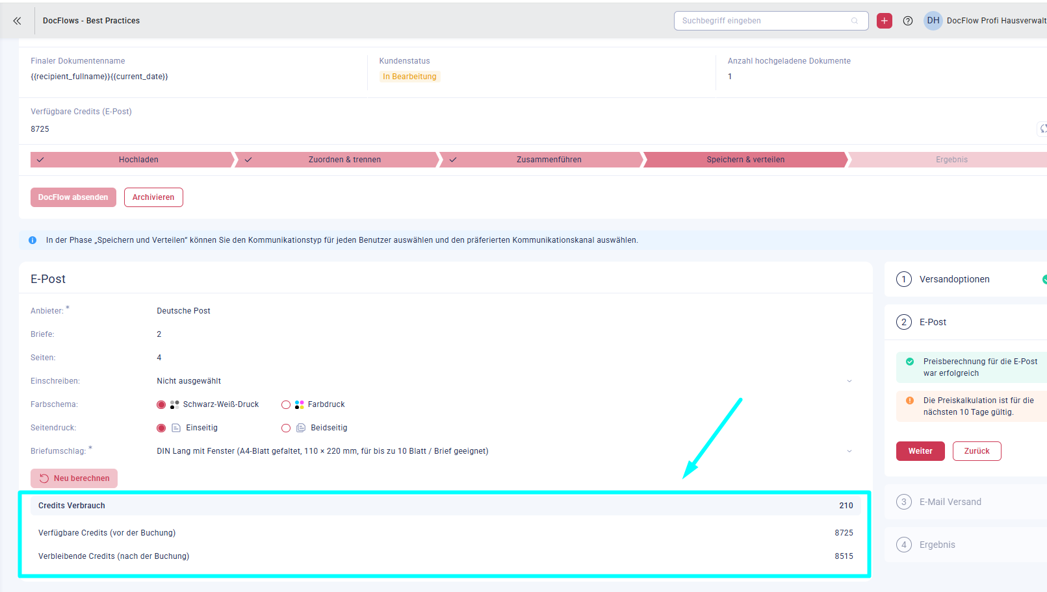Click the Archivieren button
Viewport: 1047px width, 592px height.
pos(153,197)
